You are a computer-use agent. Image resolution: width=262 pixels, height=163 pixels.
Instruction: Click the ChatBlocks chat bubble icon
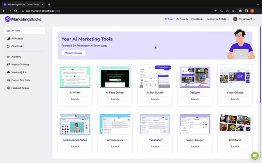[8, 46]
